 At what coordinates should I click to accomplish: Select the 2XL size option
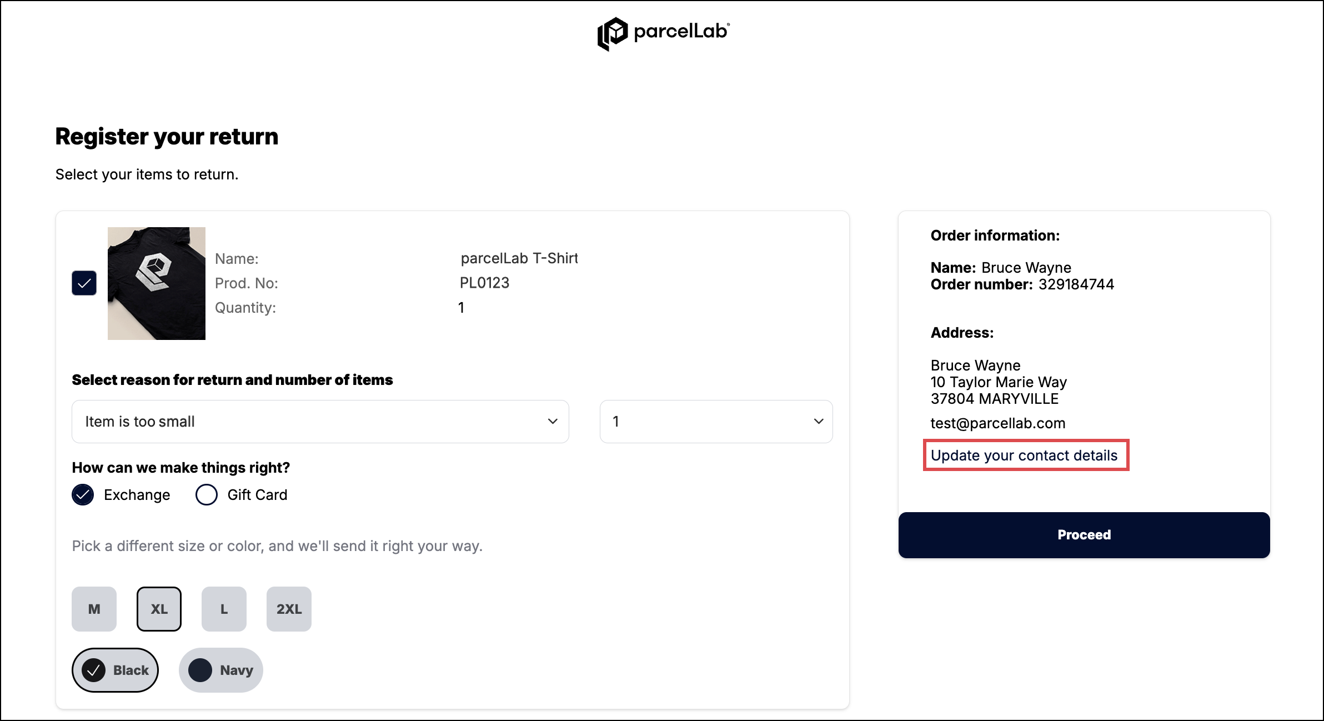point(289,609)
